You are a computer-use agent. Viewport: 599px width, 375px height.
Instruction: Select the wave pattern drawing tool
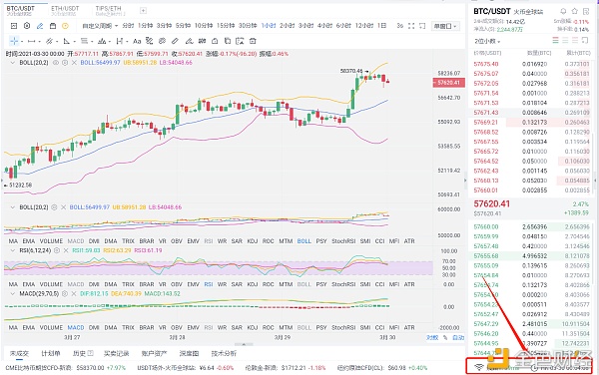click(x=102, y=41)
